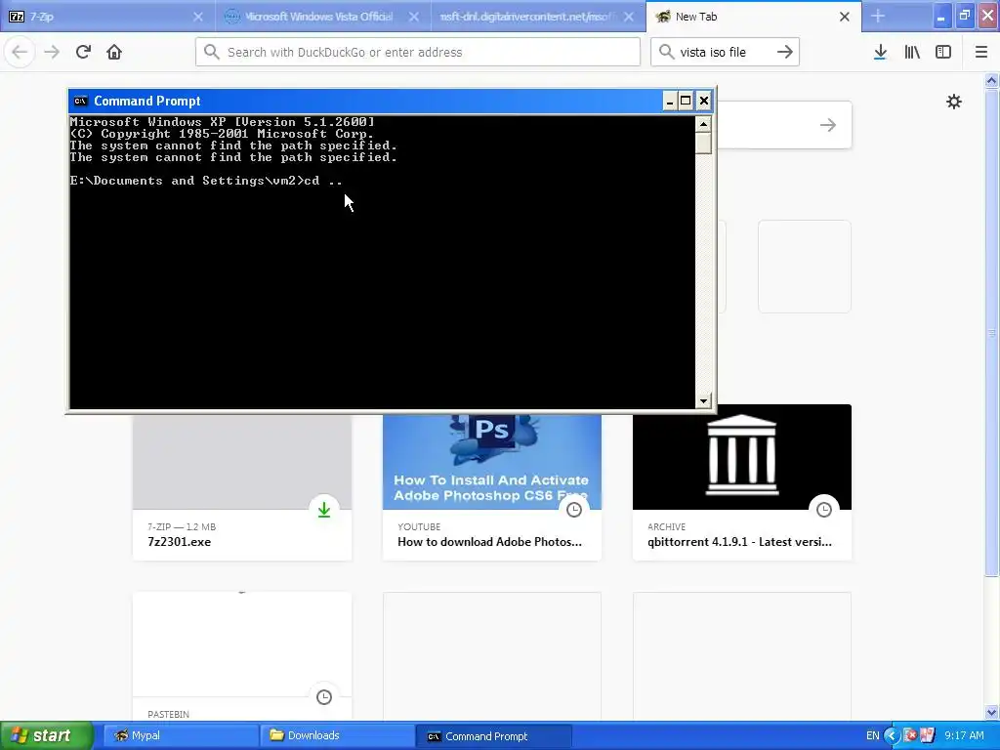Click green download icon on 7z2301.exe card

324,510
